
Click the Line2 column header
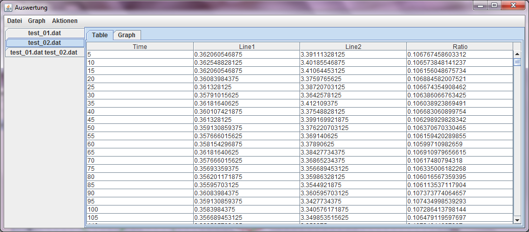click(x=353, y=46)
